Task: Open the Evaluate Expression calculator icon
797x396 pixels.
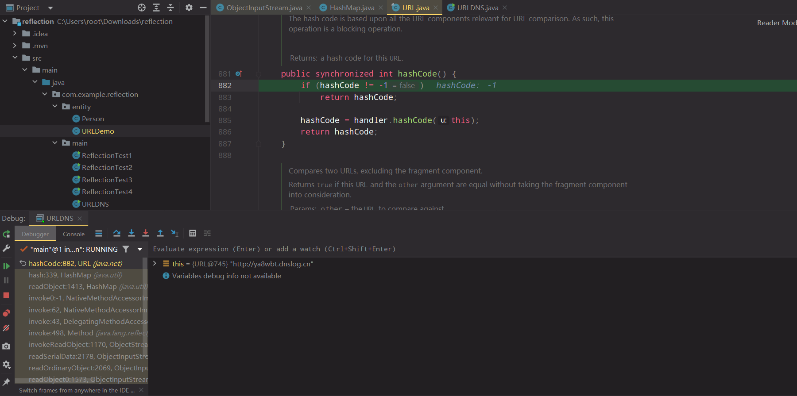Action: tap(193, 233)
